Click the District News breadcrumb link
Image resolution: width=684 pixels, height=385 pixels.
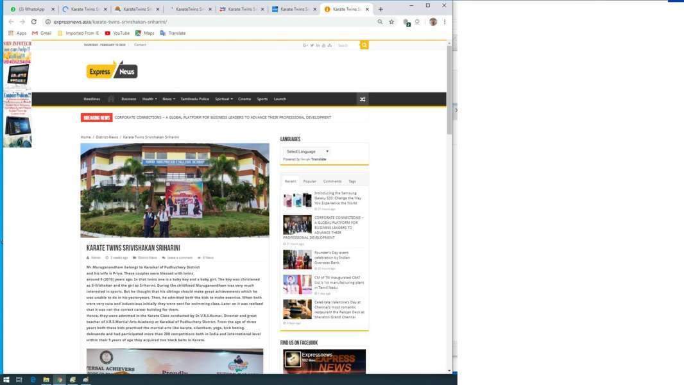pos(107,137)
